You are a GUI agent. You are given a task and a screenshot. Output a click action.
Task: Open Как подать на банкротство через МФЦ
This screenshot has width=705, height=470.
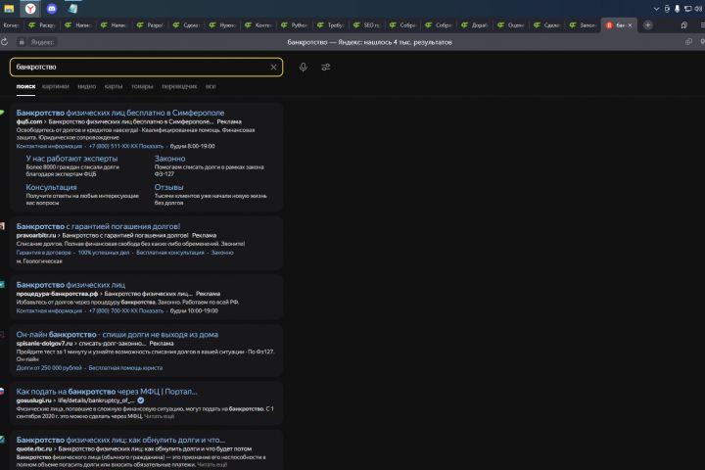click(107, 392)
